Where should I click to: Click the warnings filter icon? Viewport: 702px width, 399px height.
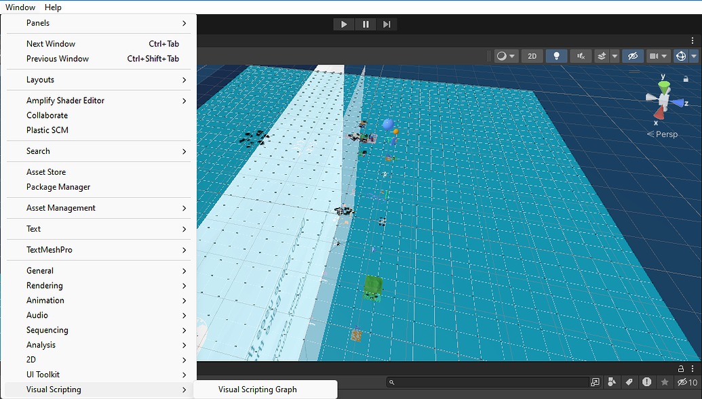pos(646,381)
